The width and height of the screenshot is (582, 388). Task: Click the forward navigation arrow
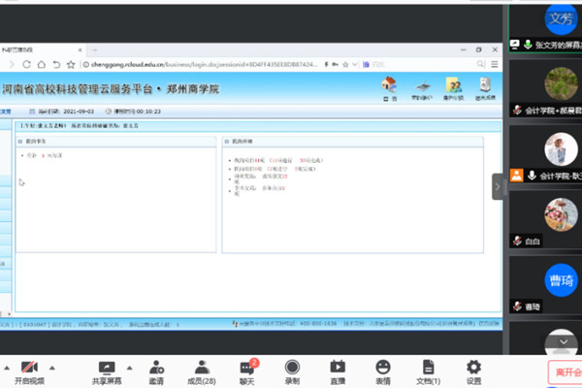12,64
